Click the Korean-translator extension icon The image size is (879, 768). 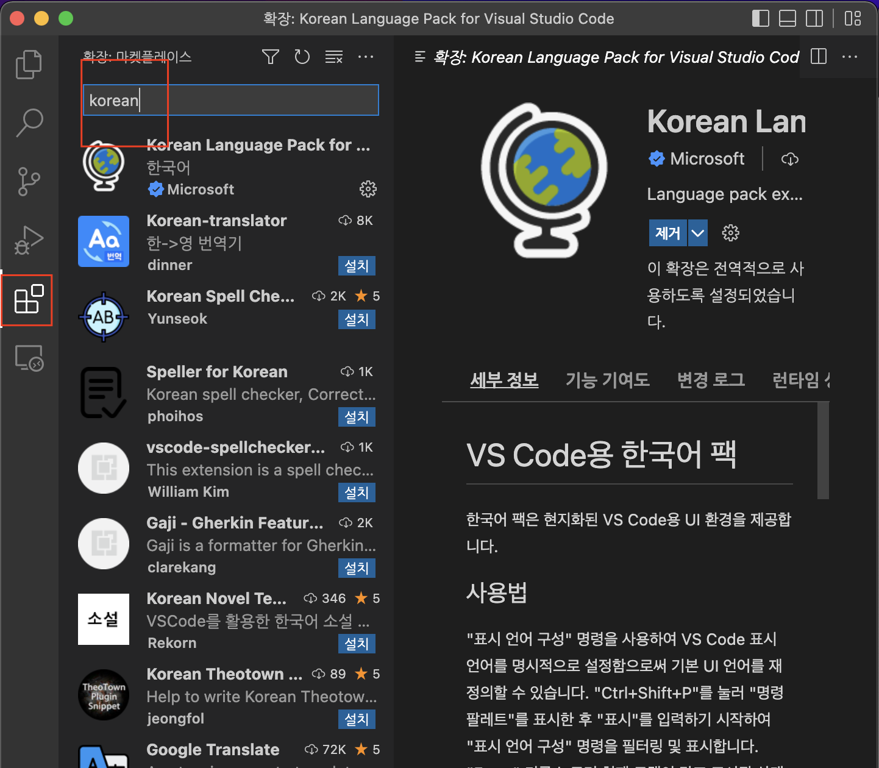pos(104,241)
